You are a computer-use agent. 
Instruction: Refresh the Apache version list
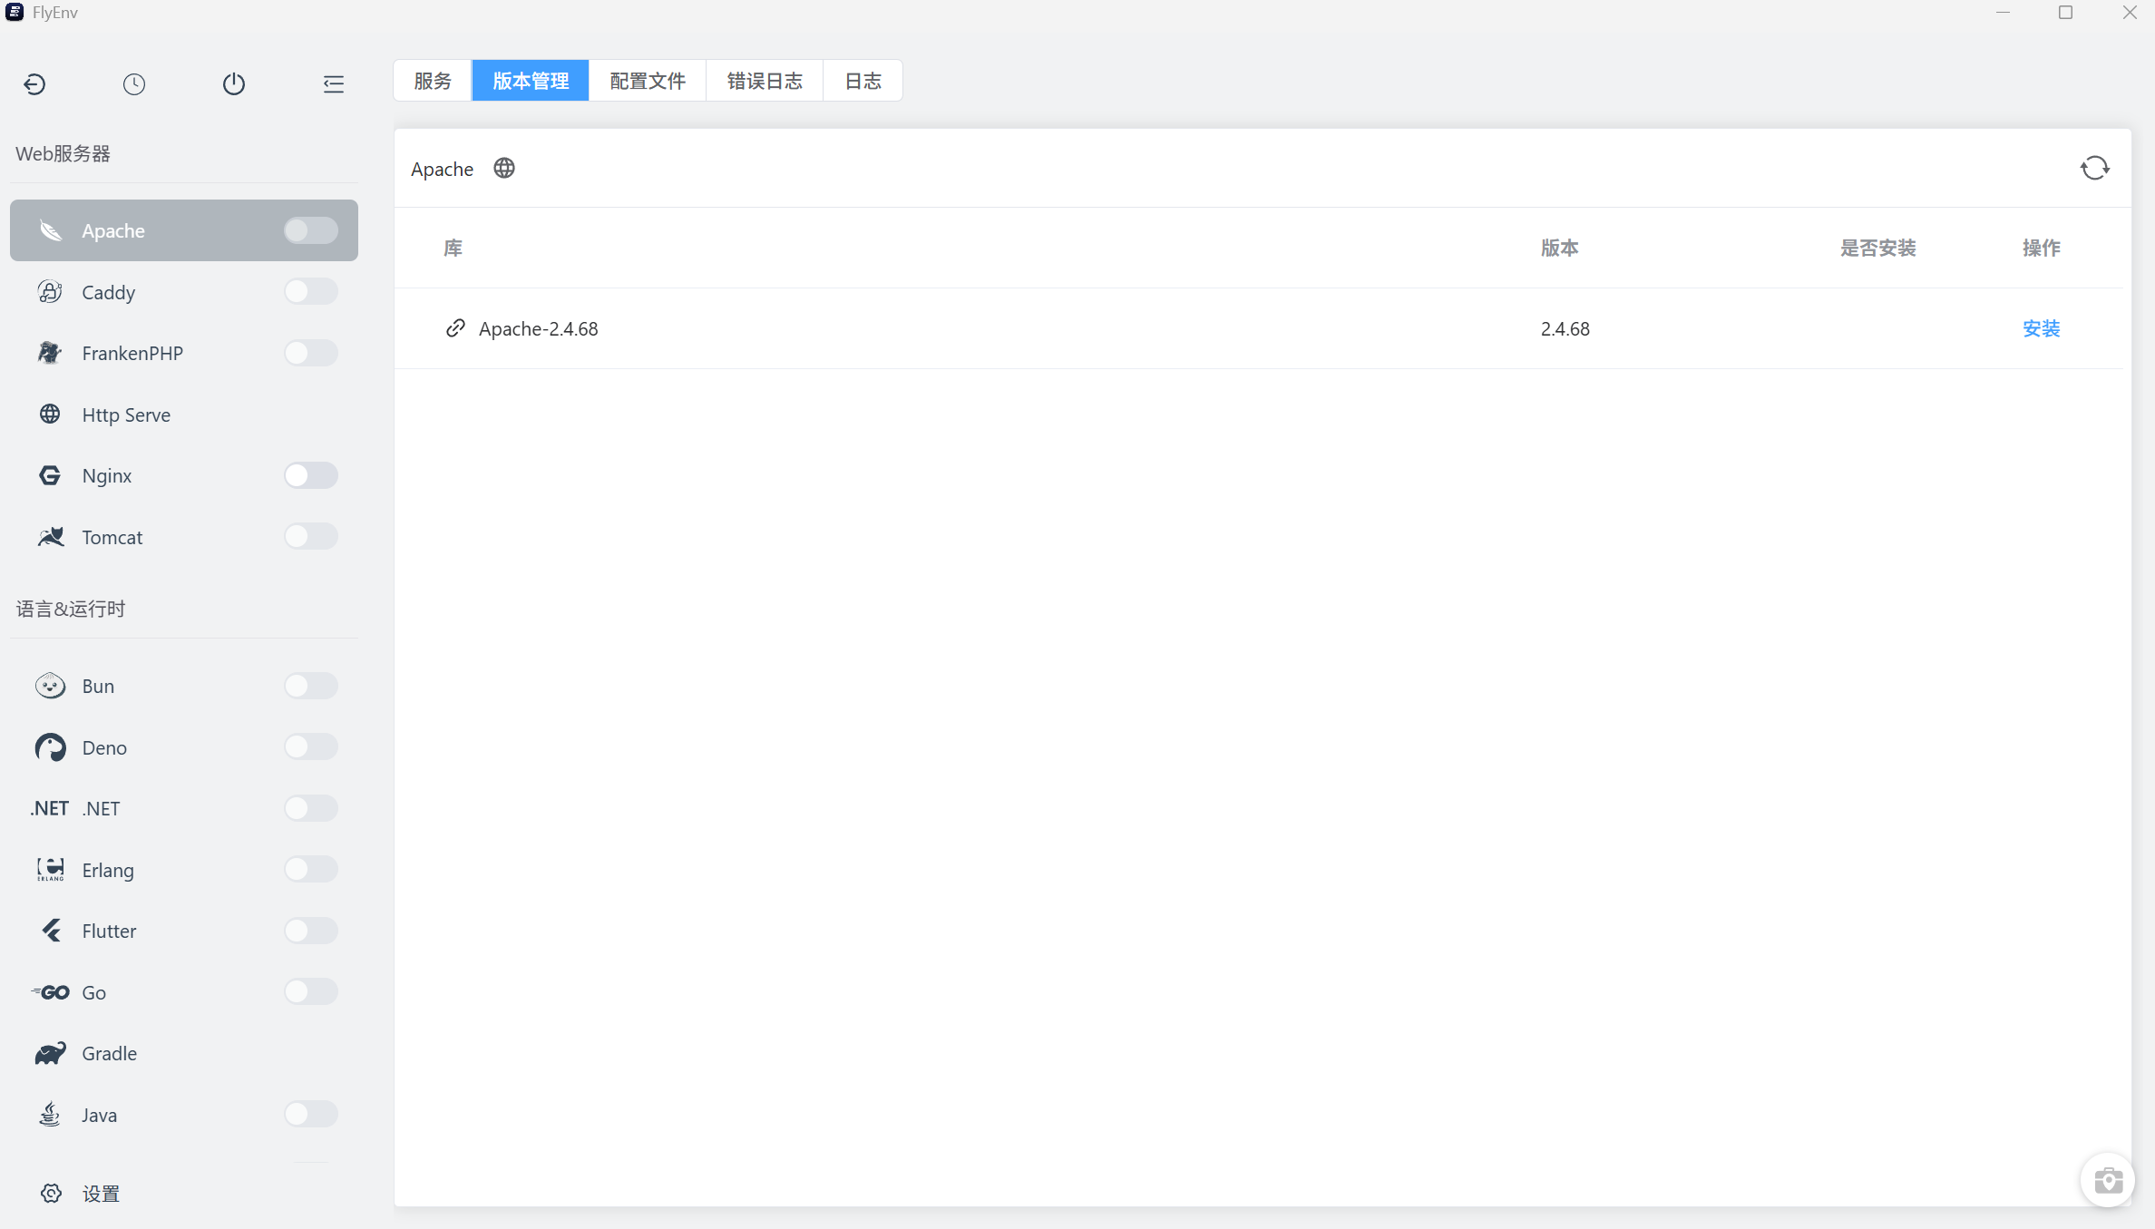point(2095,168)
